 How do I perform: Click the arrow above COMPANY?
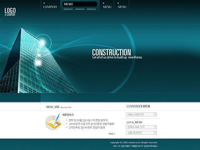click(x=44, y=3)
